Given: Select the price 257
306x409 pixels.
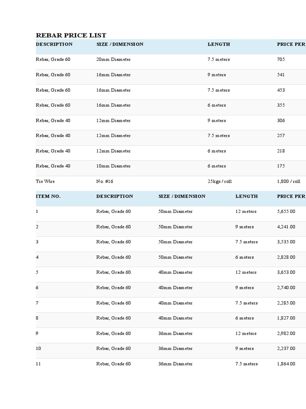Looking at the screenshot, I should click(x=281, y=135).
